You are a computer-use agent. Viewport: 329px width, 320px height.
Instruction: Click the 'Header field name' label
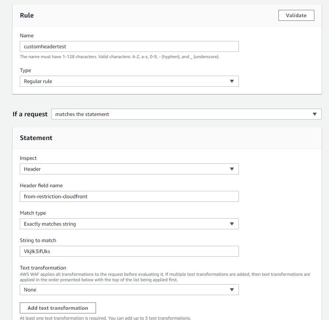[41, 185]
